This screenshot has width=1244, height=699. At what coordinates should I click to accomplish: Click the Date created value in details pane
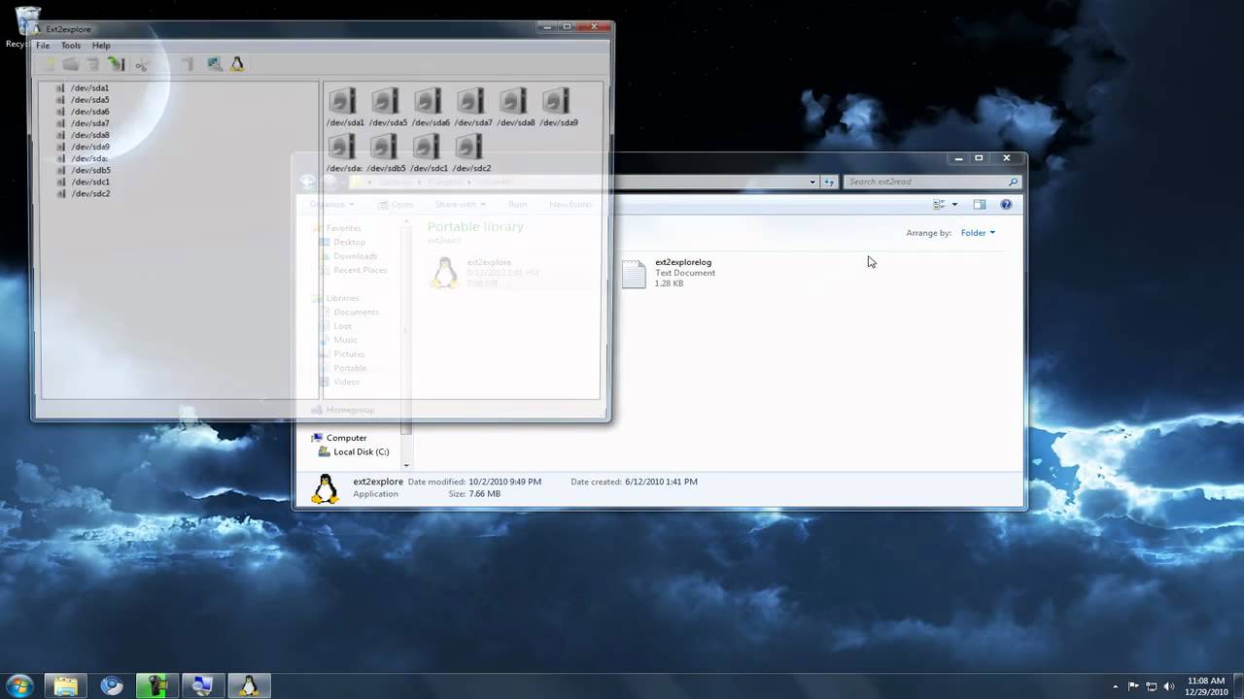coord(661,482)
